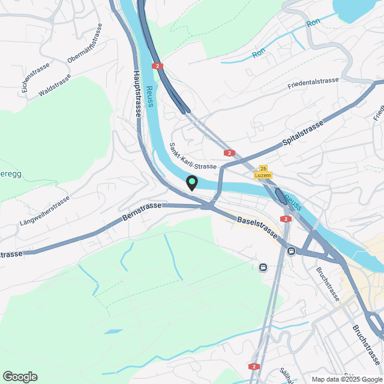The width and height of the screenshot is (384, 384).
Task: Click the transit icon near the green hillside
Action: (x=263, y=267)
